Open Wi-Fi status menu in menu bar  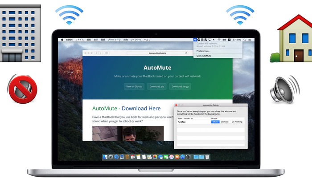click(219, 40)
